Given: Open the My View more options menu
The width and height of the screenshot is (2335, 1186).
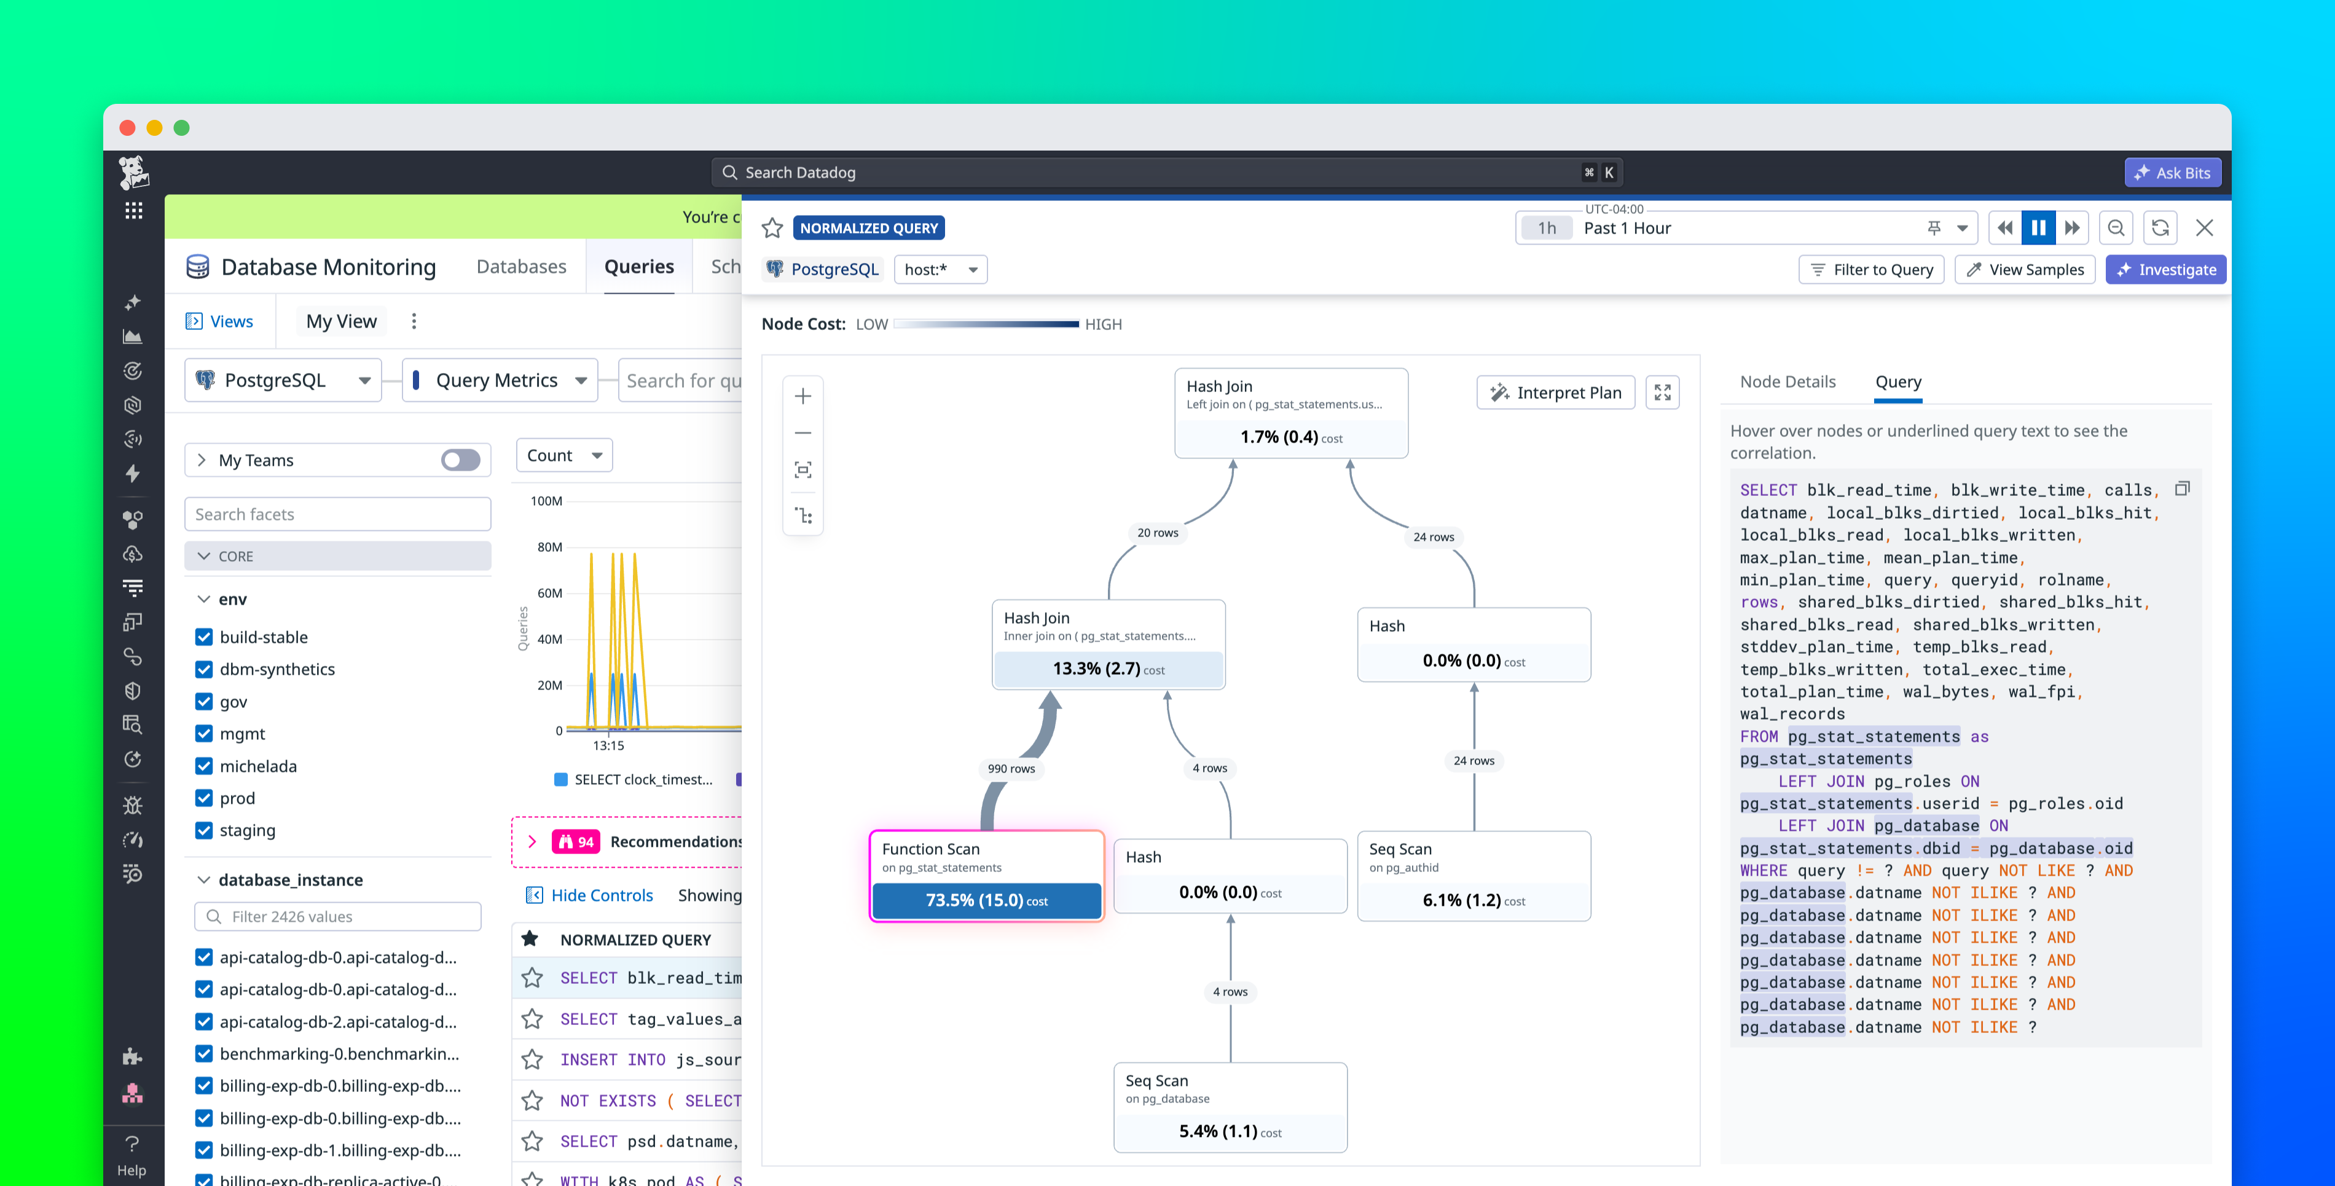Looking at the screenshot, I should [x=414, y=321].
